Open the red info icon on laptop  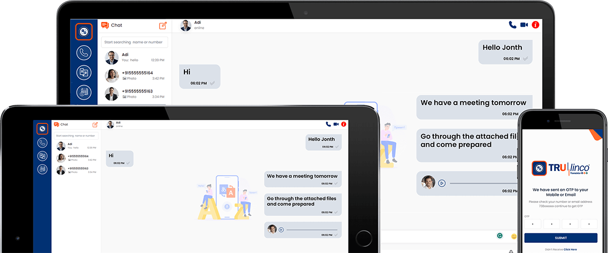536,25
